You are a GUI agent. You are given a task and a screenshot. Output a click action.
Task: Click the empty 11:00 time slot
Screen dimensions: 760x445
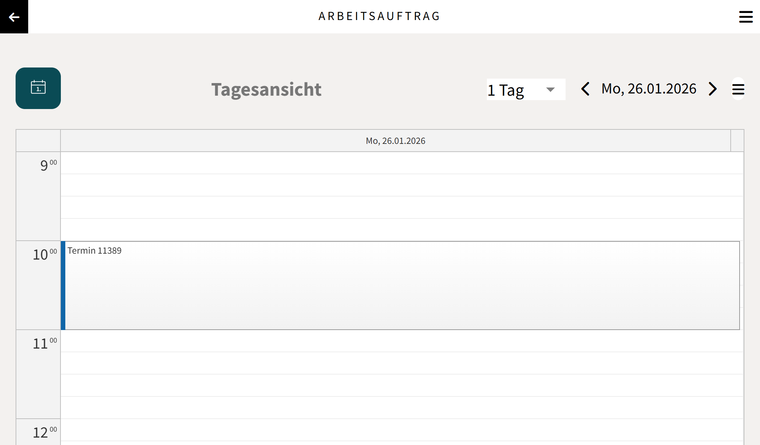(x=371, y=371)
